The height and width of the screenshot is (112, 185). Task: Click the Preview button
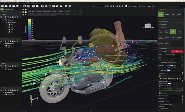pyautogui.click(x=164, y=51)
